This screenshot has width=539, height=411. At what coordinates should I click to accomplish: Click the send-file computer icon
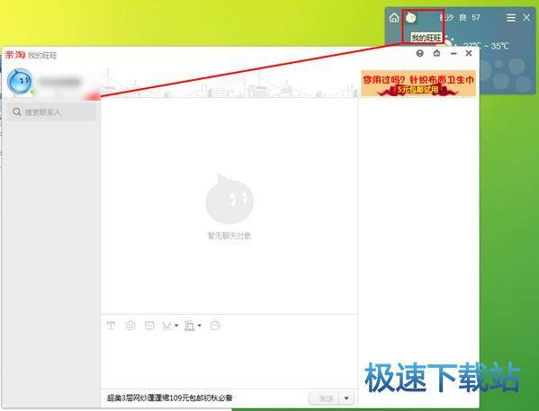click(189, 326)
